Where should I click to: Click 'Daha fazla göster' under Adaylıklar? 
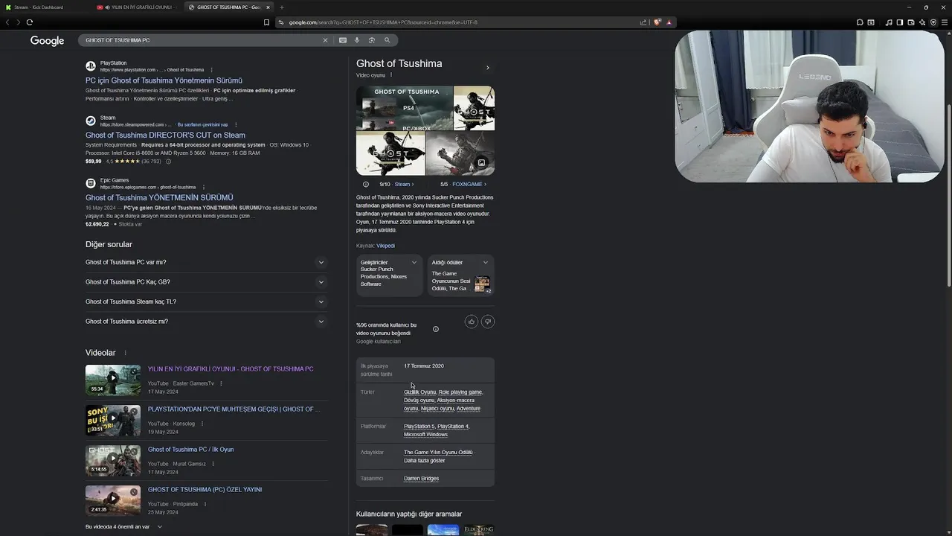pyautogui.click(x=424, y=461)
